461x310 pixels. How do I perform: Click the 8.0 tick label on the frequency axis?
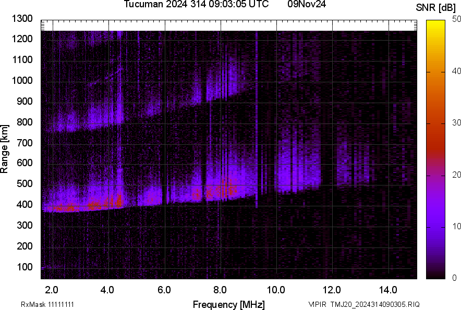pyautogui.click(x=220, y=290)
